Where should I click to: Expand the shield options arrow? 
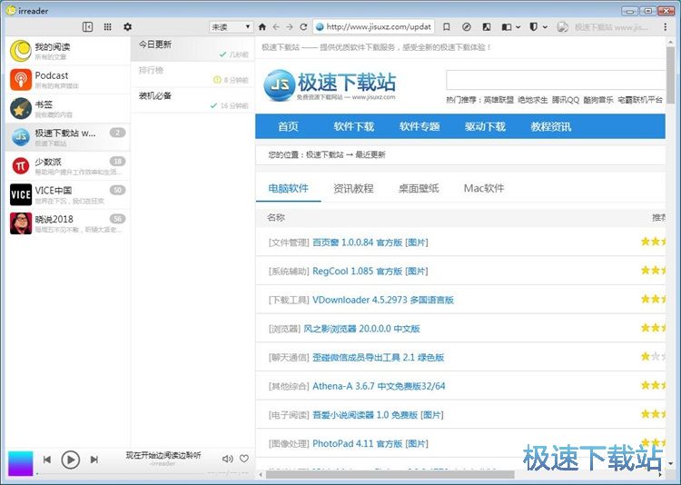pyautogui.click(x=545, y=27)
